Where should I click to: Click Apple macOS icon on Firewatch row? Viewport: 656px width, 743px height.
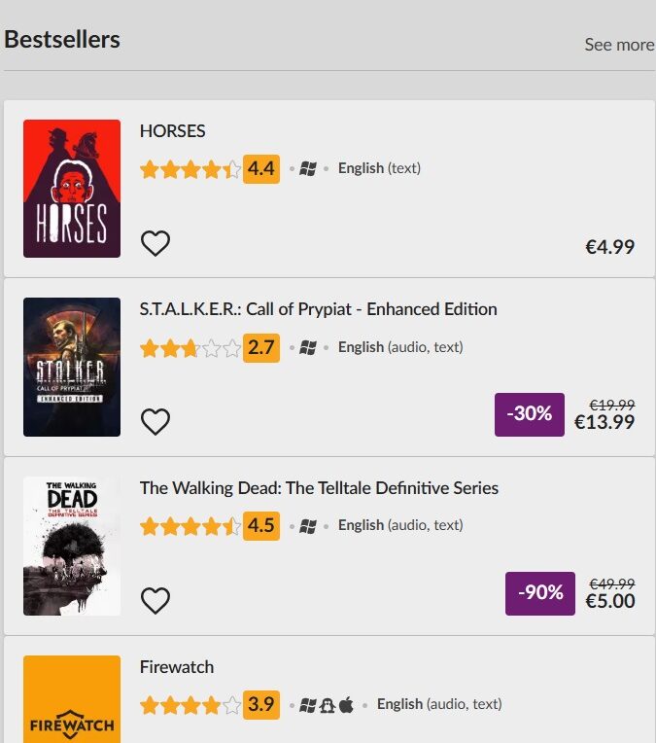point(346,704)
